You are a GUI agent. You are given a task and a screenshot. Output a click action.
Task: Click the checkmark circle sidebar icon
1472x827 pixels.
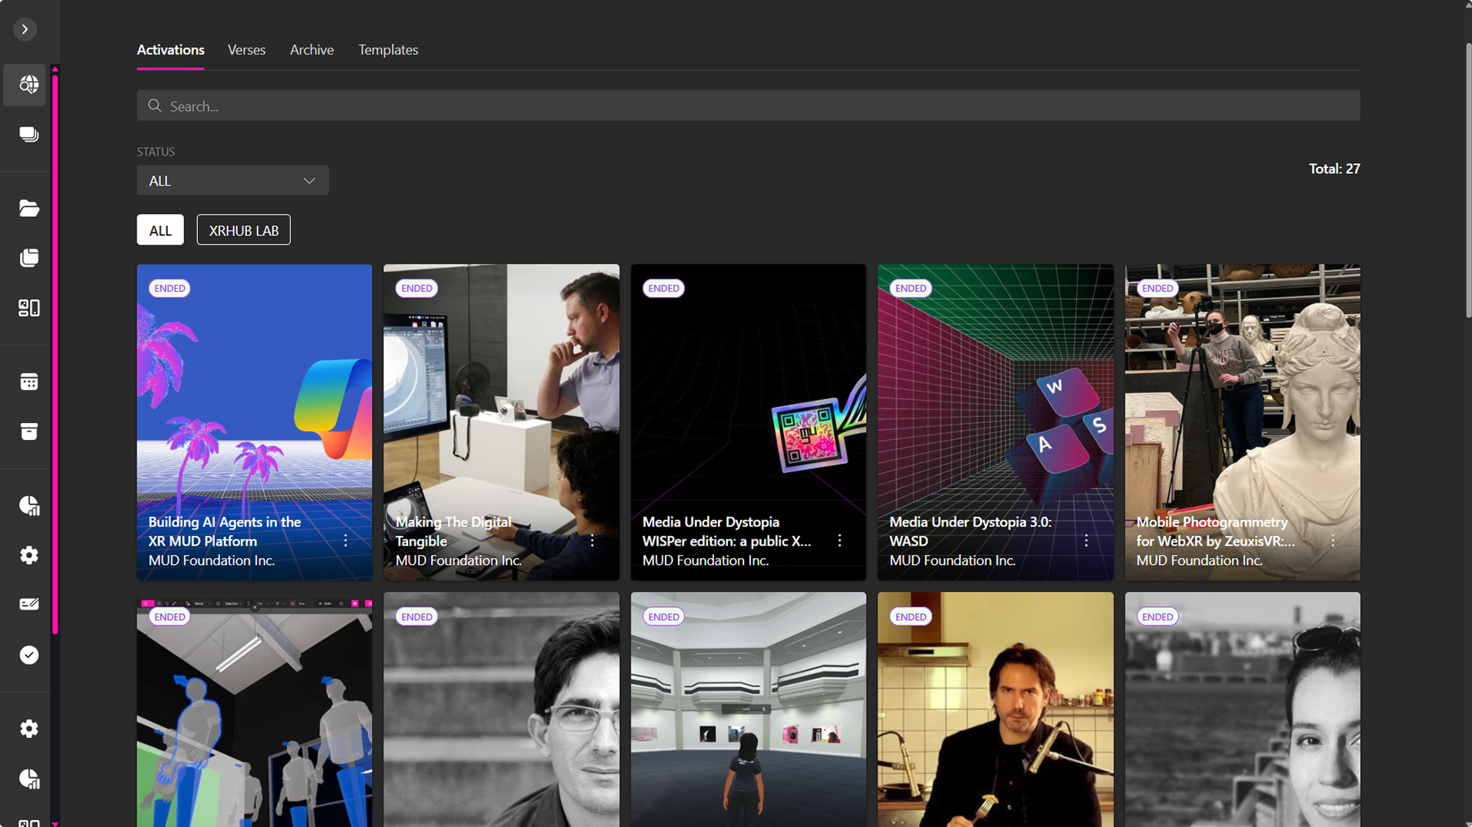pyautogui.click(x=28, y=655)
